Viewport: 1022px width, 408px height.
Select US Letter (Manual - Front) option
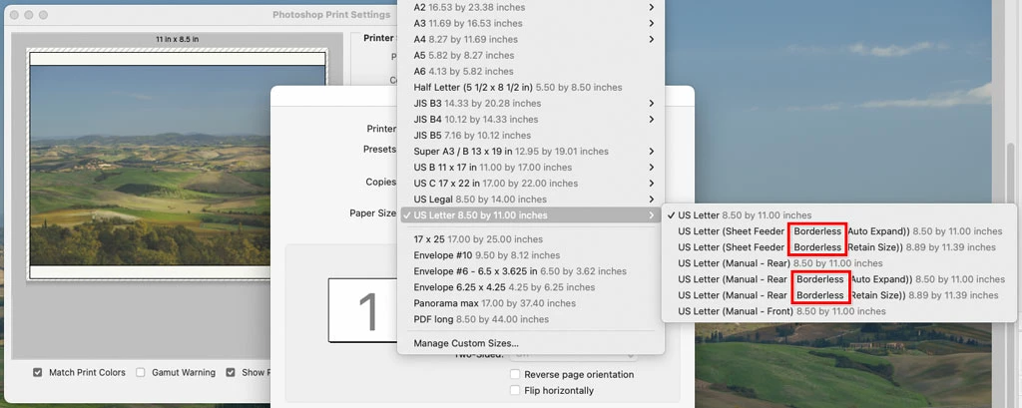click(x=838, y=311)
